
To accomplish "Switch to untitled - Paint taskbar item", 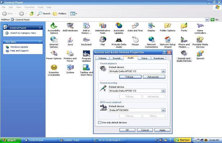I will pyautogui.click(x=75, y=140).
